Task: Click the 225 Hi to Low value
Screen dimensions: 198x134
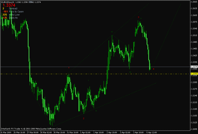Action: (5, 15)
